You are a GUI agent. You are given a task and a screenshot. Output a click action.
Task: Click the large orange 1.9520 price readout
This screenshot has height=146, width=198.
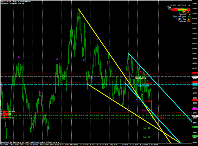(185, 12)
